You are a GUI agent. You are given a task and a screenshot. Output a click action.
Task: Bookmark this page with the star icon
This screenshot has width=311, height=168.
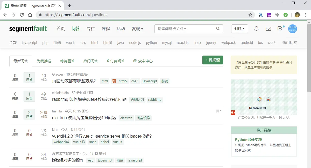250,15
